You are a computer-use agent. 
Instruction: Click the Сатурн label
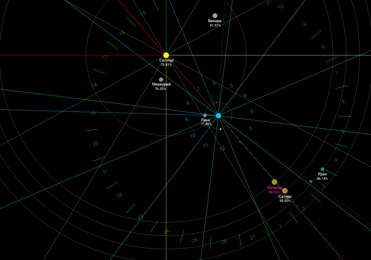point(285,196)
